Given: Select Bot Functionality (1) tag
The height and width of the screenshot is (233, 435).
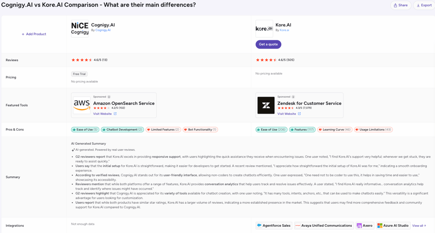Looking at the screenshot, I should [200, 130].
